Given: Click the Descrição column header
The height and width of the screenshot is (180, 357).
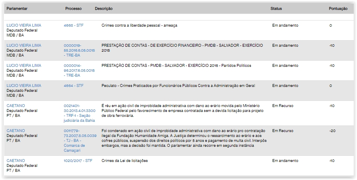Looking at the screenshot, I should [x=104, y=9].
